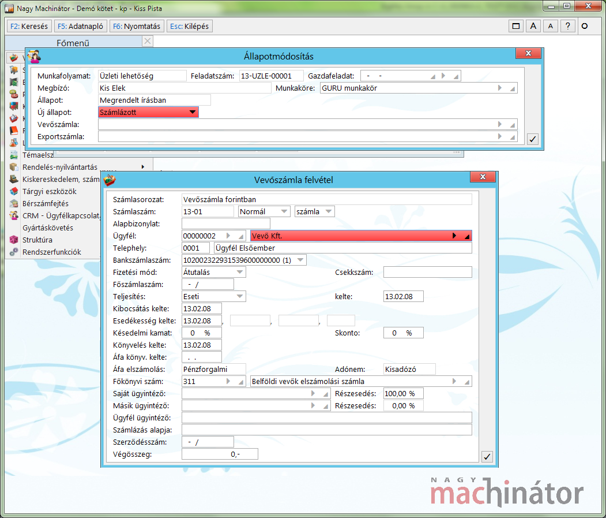This screenshot has height=518, width=606.
Task: Click the Csekkszám input field
Action: [427, 272]
